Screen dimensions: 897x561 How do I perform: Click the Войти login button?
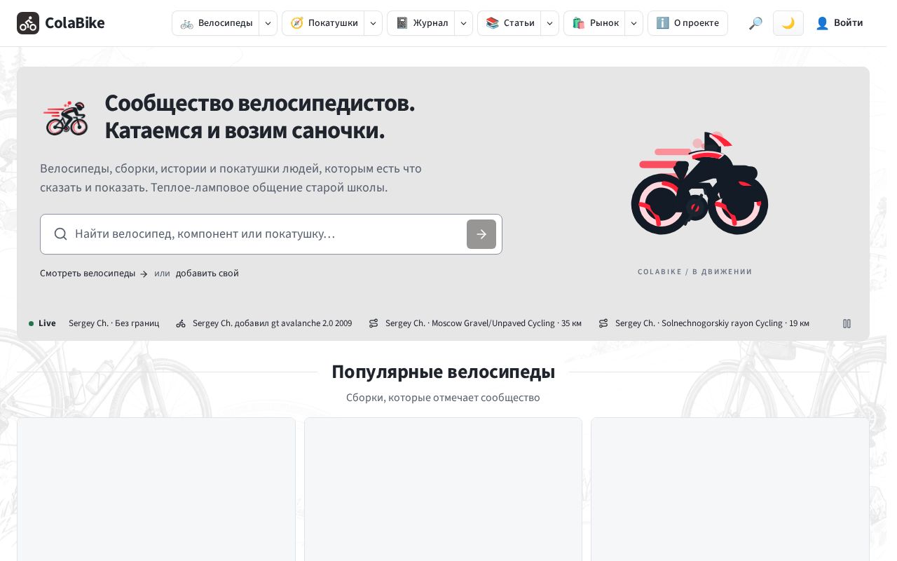click(840, 23)
